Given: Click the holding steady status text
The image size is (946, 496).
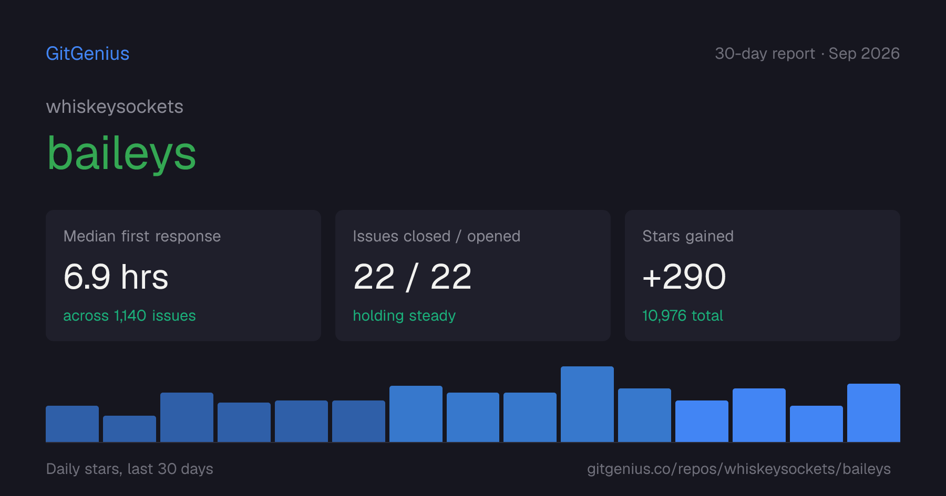Looking at the screenshot, I should coord(404,315).
